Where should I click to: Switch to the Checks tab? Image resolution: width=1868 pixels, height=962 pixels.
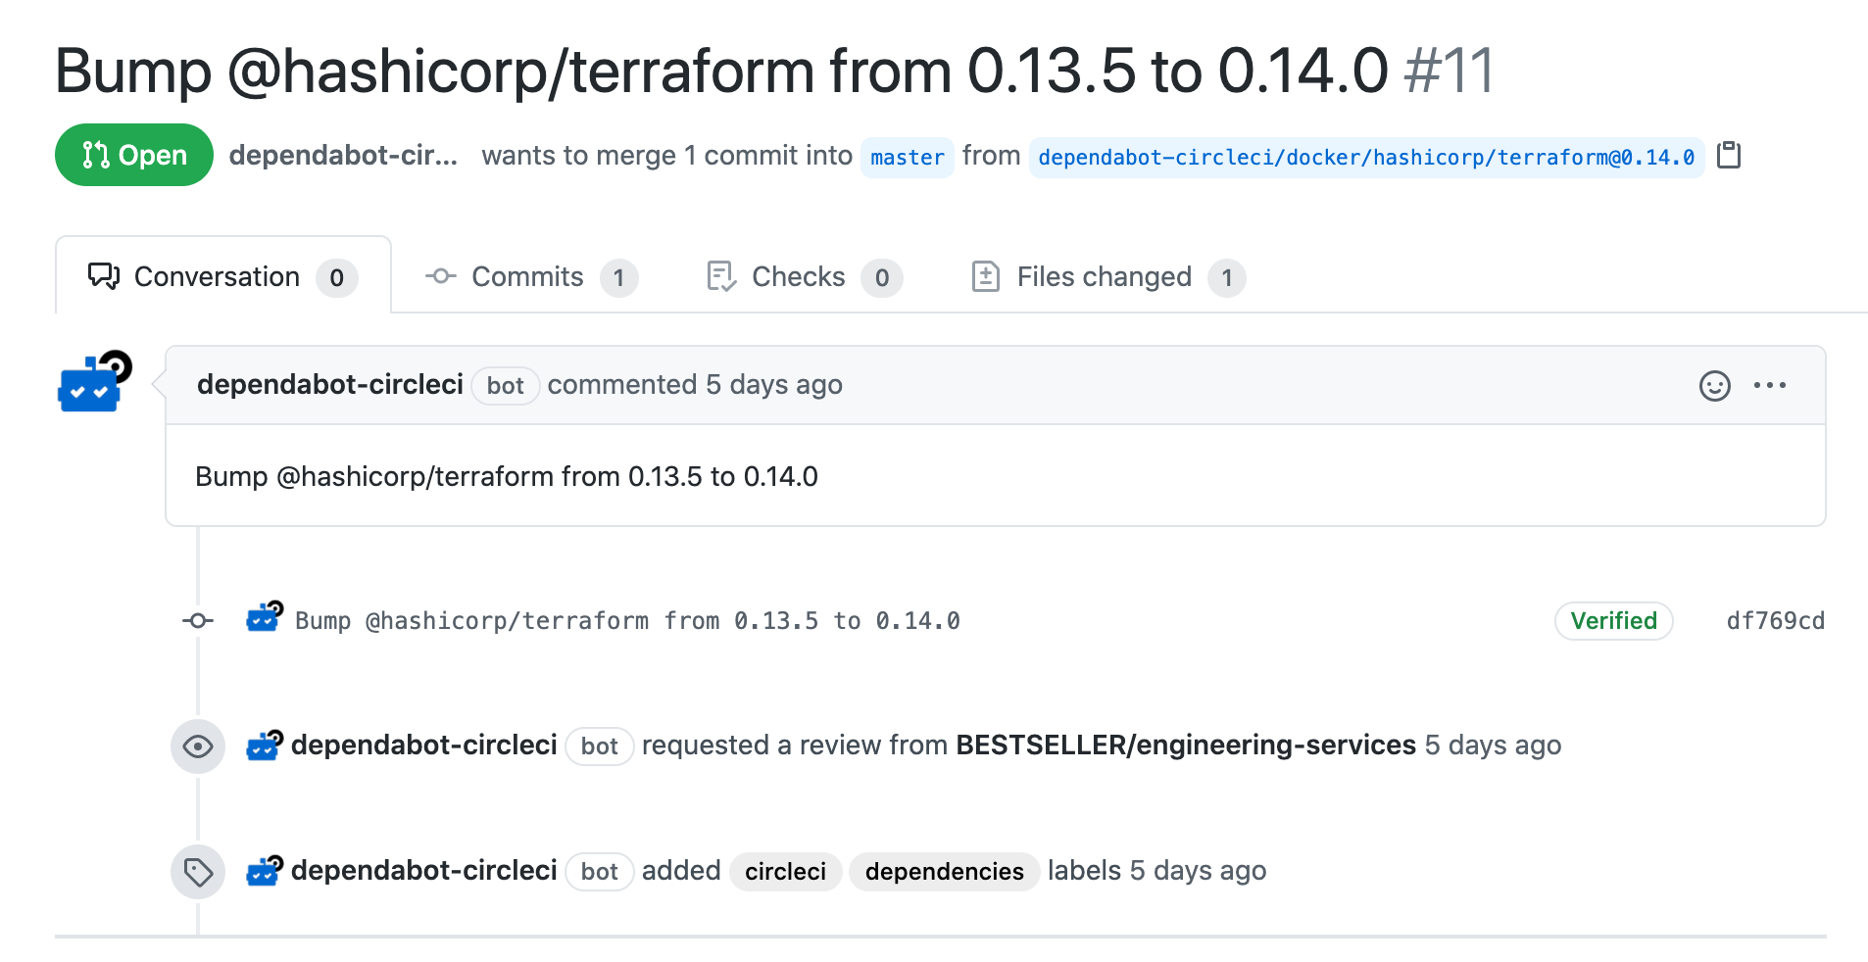803,276
